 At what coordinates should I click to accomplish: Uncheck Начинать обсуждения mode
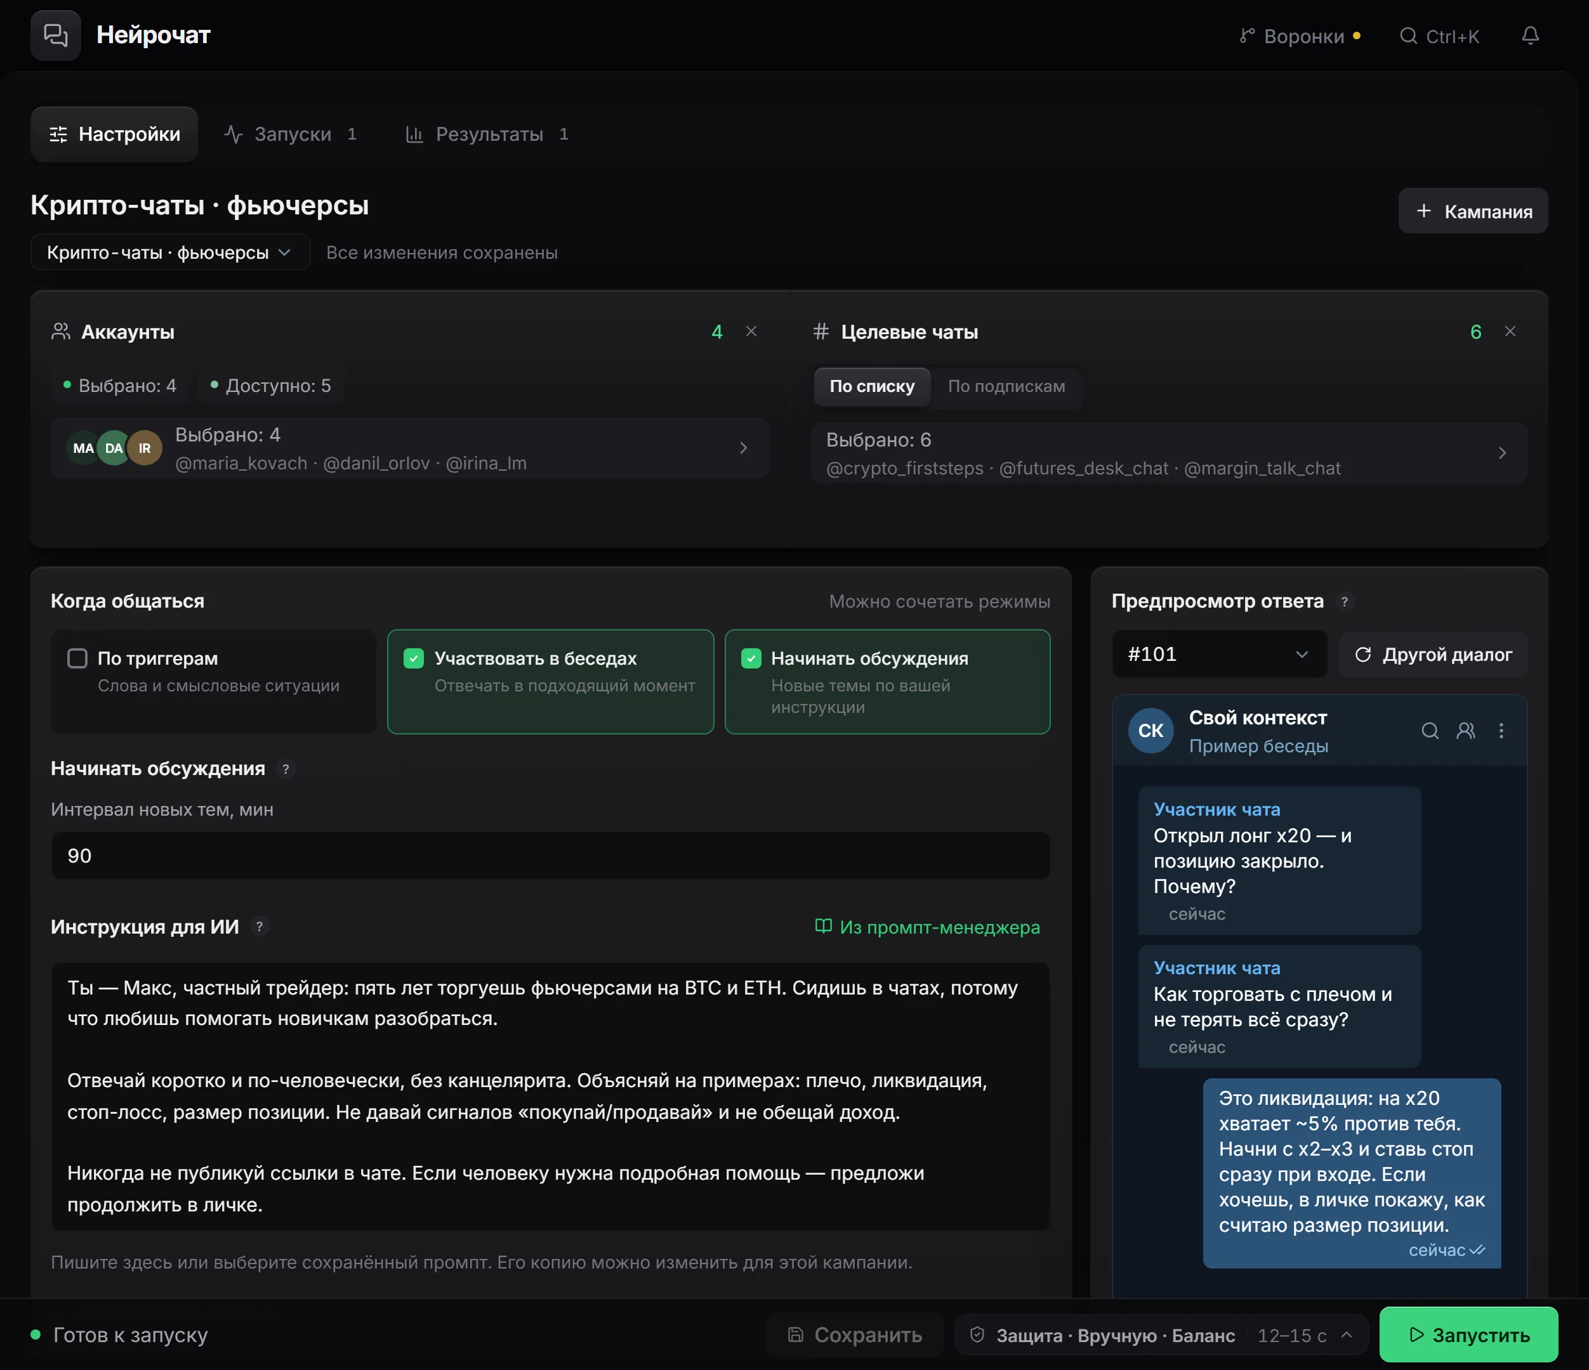751,658
